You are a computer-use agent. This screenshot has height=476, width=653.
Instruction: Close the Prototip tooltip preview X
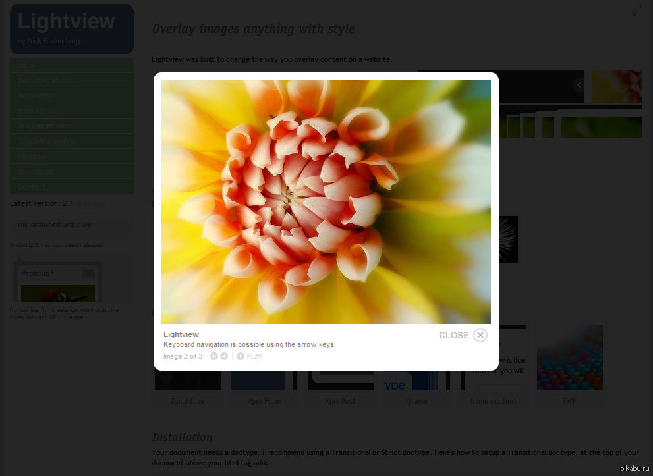(x=88, y=273)
